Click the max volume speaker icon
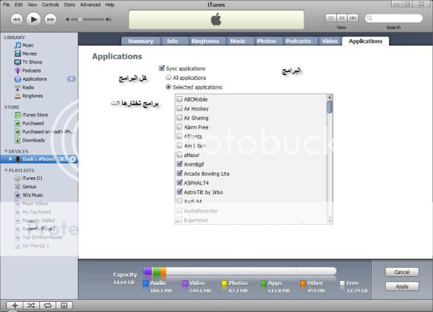 (108, 20)
